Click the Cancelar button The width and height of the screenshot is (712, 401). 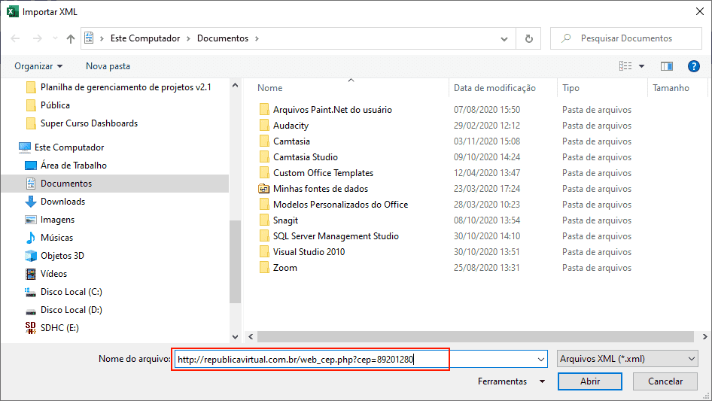point(665,381)
